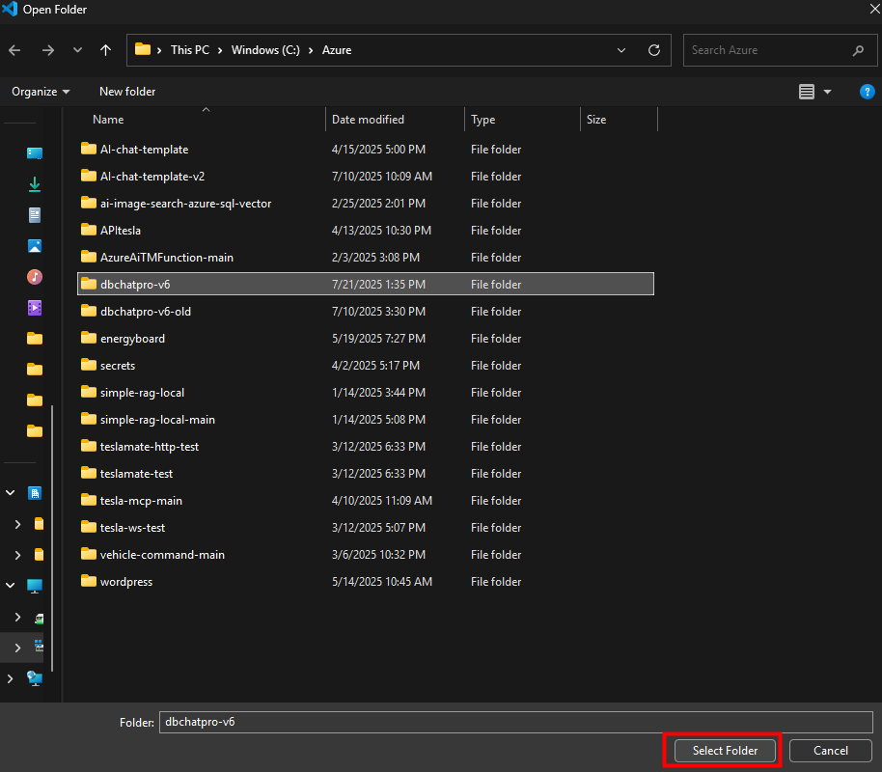Open the Organize dropdown menu
The height and width of the screenshot is (772, 882).
(41, 92)
